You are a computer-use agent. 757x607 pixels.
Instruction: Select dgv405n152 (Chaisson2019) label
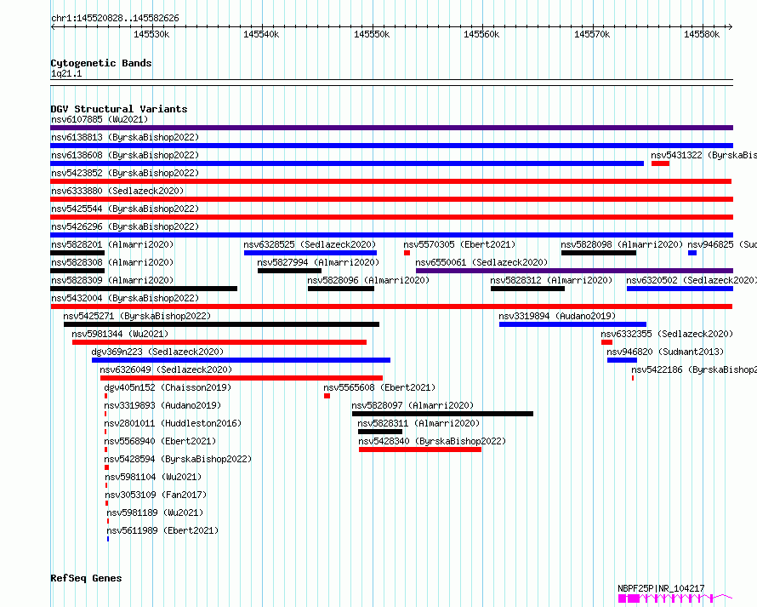click(168, 387)
